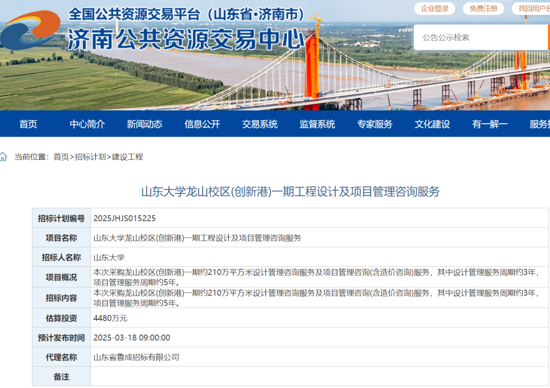Click the Jinan Public Resource Trading Center logo
This screenshot has width=550, height=388.
(31, 30)
